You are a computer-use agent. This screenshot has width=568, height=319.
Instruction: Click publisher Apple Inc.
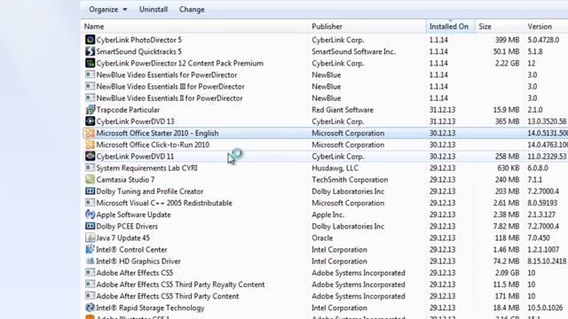(327, 214)
